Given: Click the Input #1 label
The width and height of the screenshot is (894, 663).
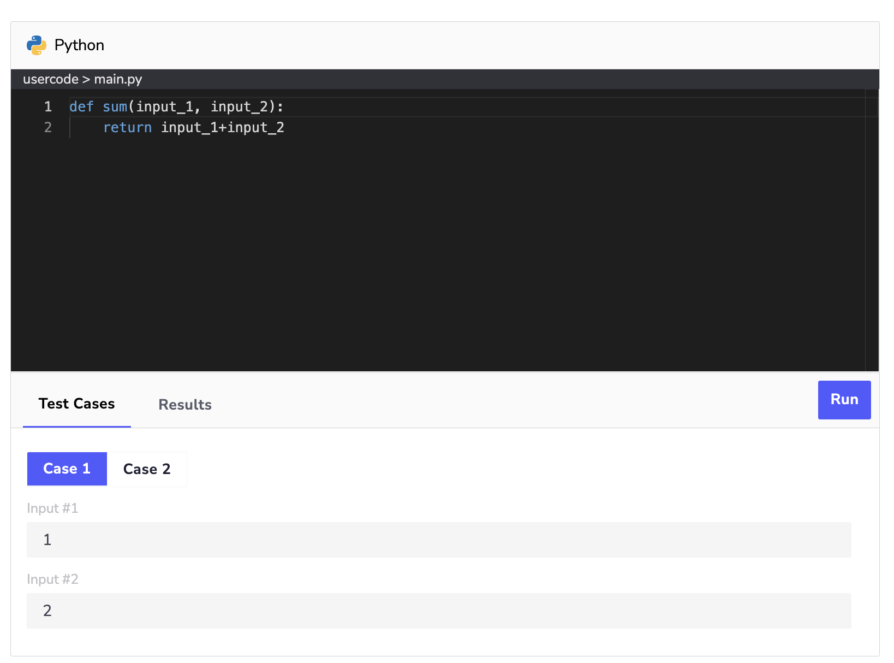Looking at the screenshot, I should 52,508.
